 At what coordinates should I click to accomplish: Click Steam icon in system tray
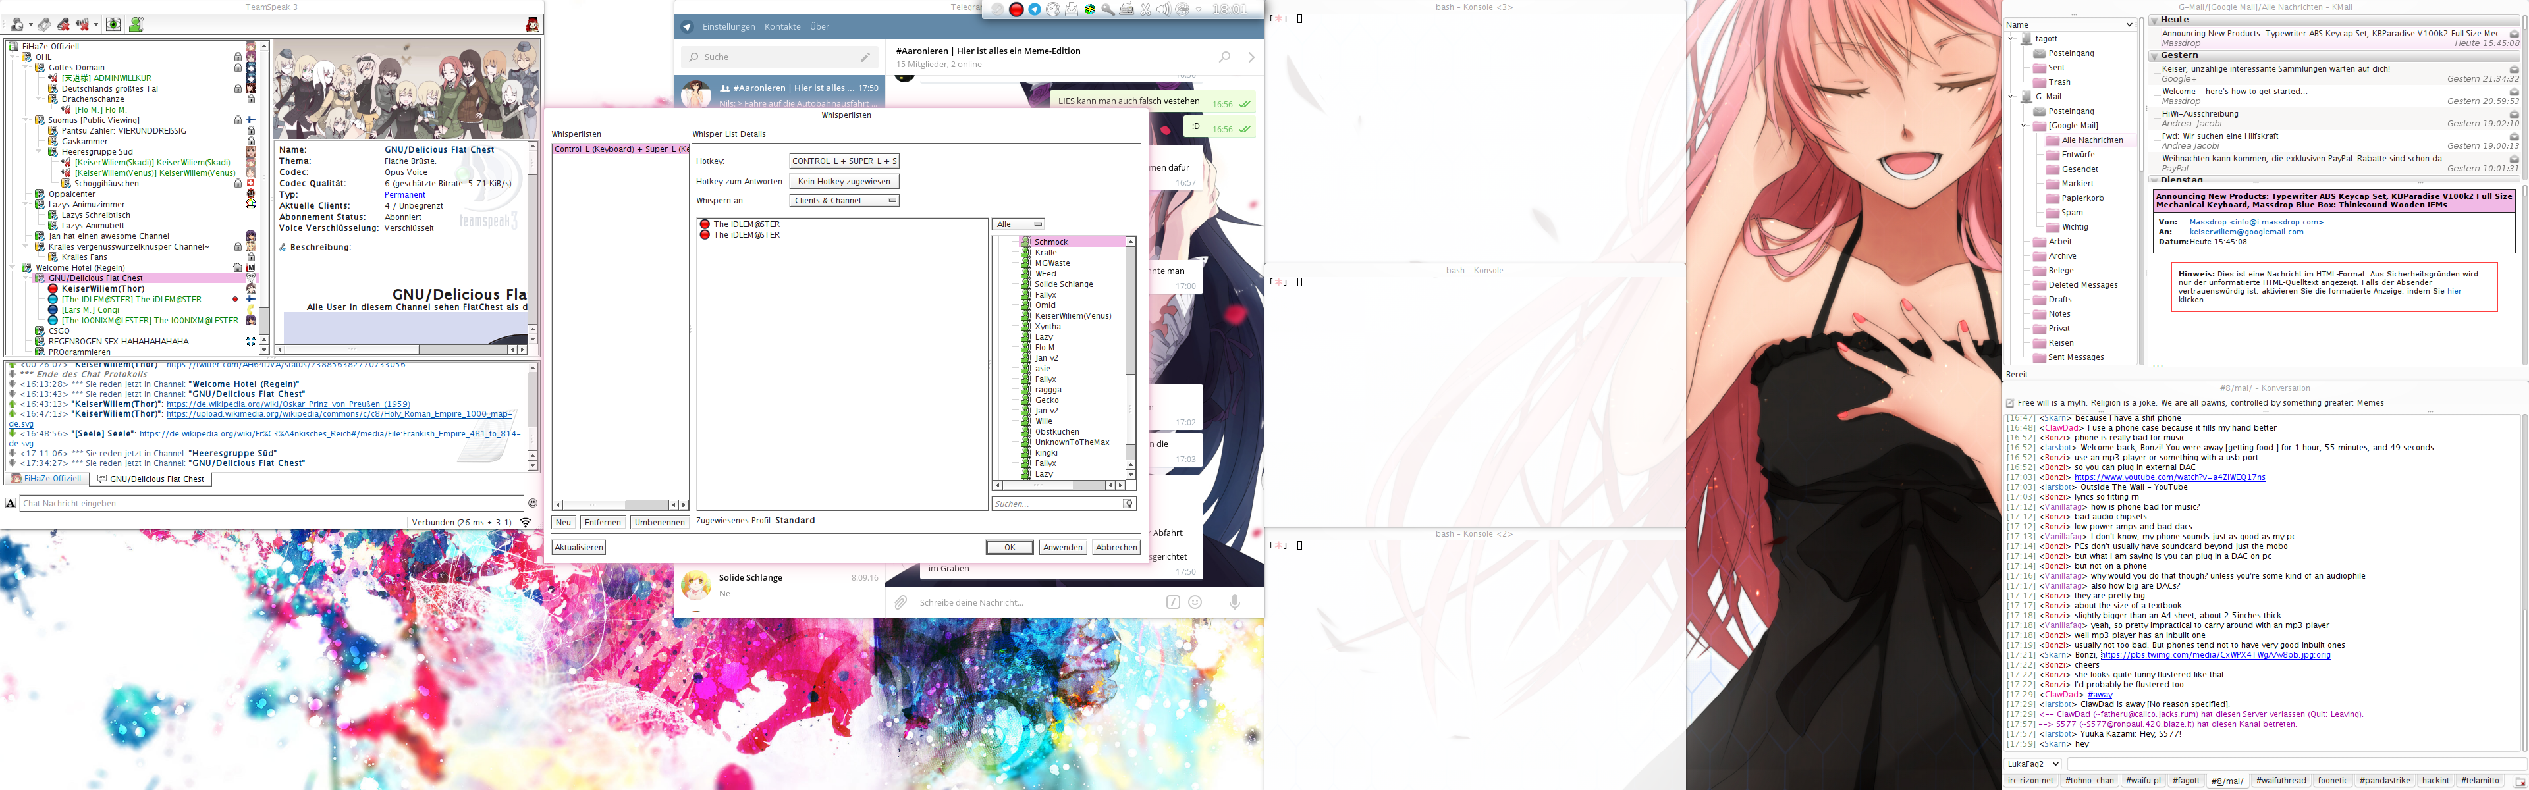pyautogui.click(x=998, y=10)
